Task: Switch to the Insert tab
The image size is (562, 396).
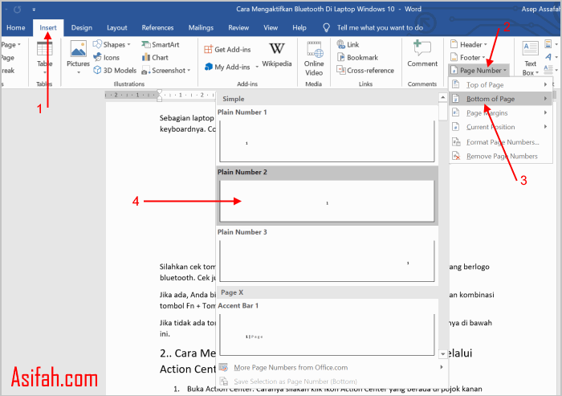Action: click(48, 27)
